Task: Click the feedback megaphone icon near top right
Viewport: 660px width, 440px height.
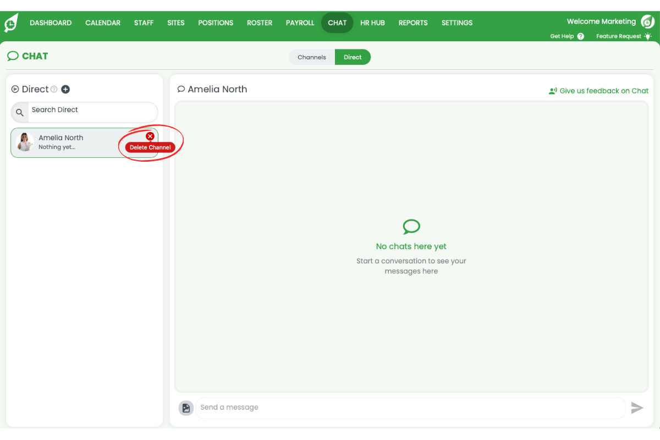Action: point(553,91)
